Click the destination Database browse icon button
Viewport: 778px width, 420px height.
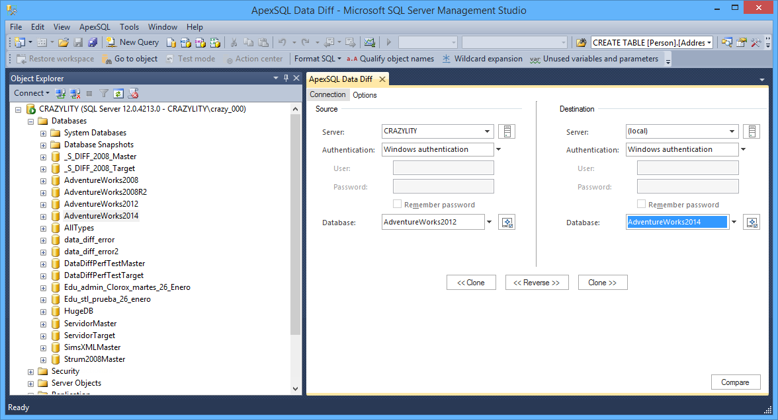(x=752, y=223)
